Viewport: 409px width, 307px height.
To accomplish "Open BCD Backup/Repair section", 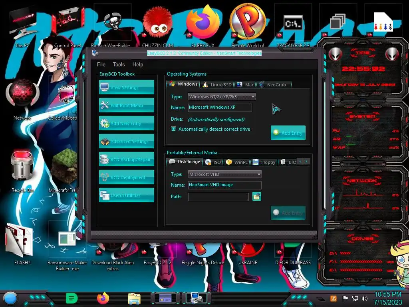I will tap(127, 159).
